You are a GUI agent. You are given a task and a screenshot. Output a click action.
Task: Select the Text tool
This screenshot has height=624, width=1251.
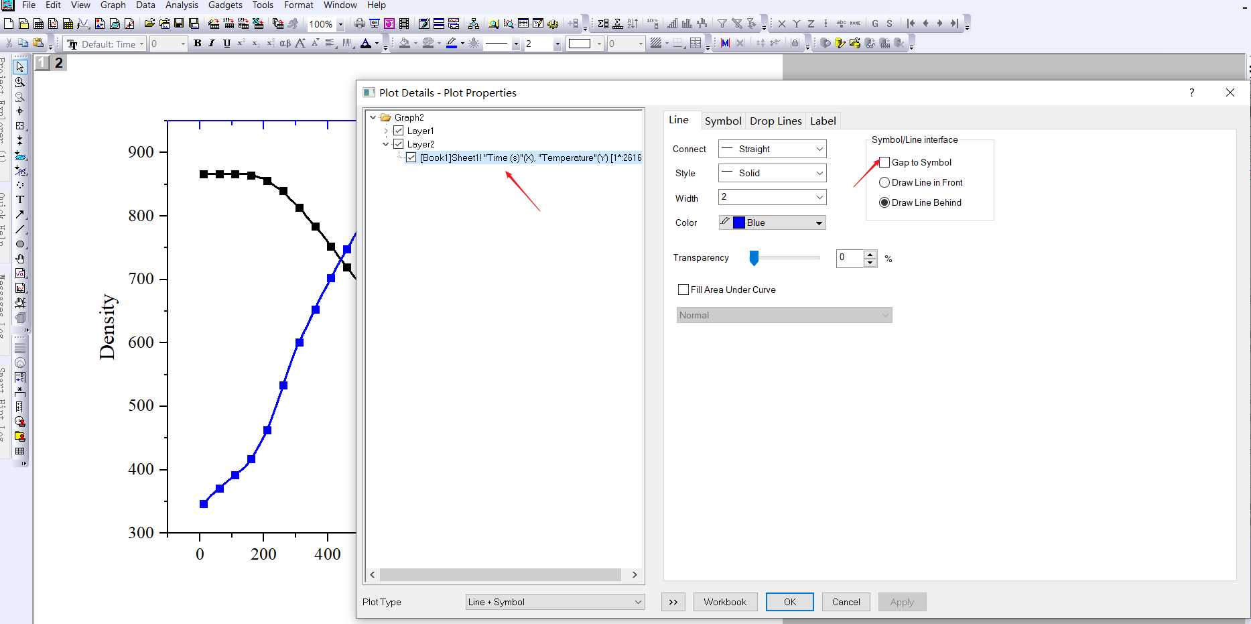pos(20,200)
